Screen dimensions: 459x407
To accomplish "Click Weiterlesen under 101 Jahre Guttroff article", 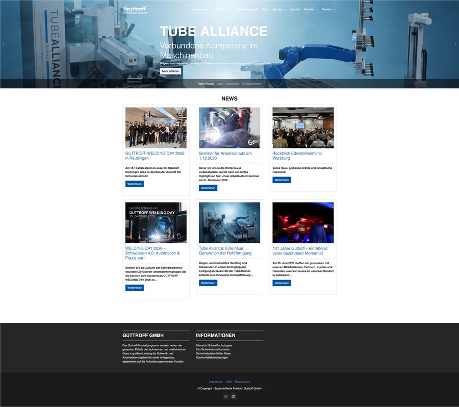I will 282,283.
